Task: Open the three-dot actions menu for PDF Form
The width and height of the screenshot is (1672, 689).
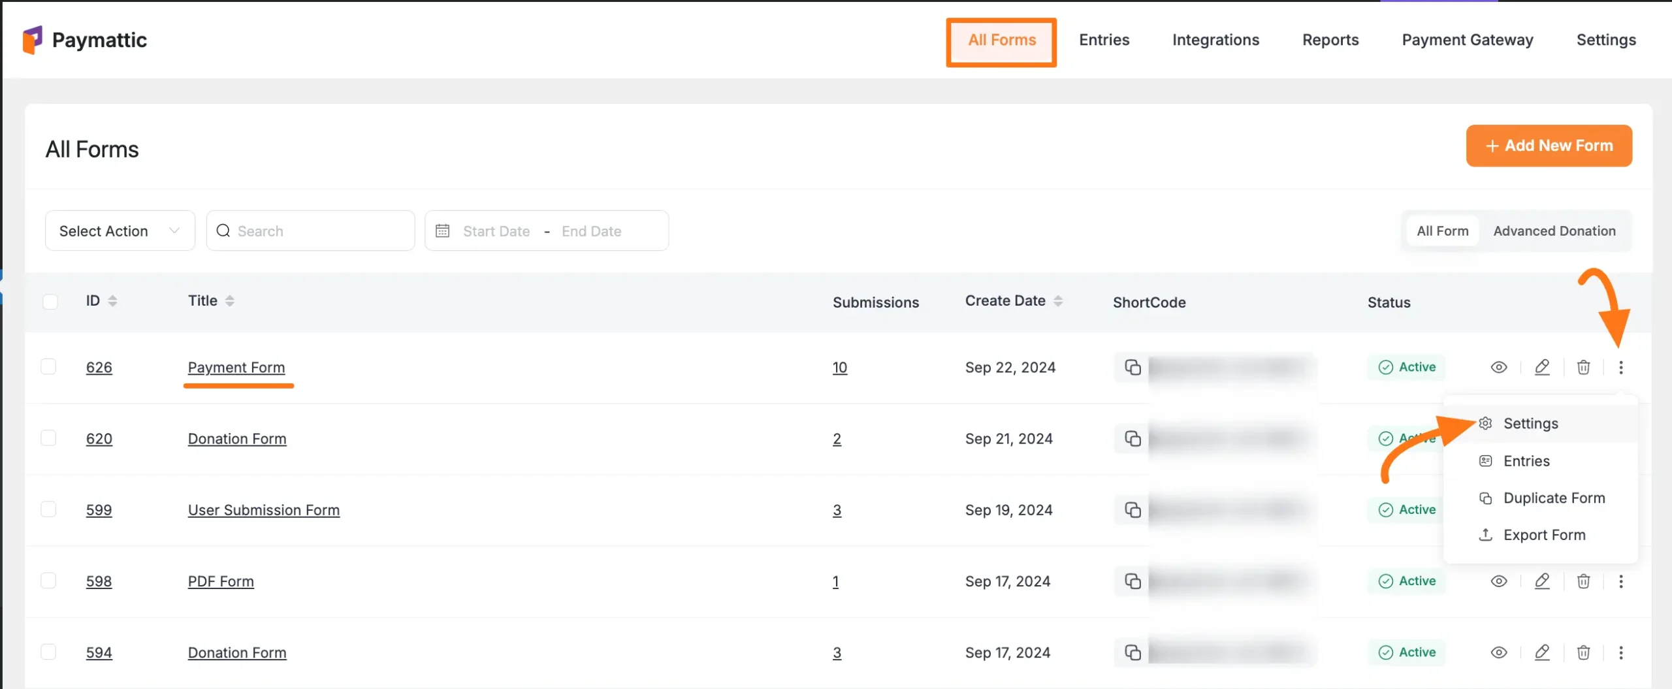Action: coord(1622,581)
